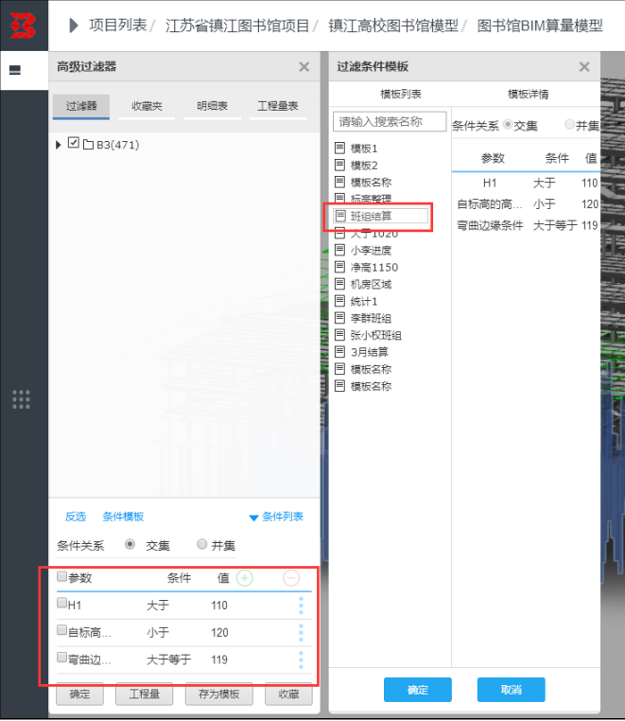Screen dimensions: 625x721
Task: Click template icon beside 3月结算
Action: point(339,352)
